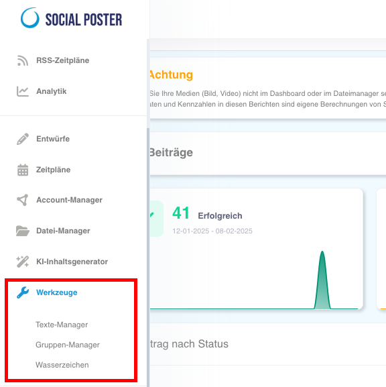The height and width of the screenshot is (387, 386).
Task: Open Wasserzeichen submenu entry
Action: tap(62, 365)
